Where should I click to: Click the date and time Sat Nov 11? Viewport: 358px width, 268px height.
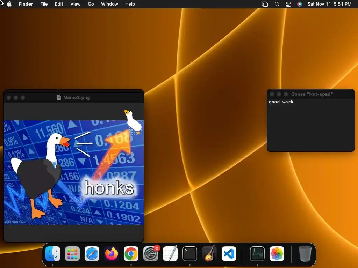[329, 4]
